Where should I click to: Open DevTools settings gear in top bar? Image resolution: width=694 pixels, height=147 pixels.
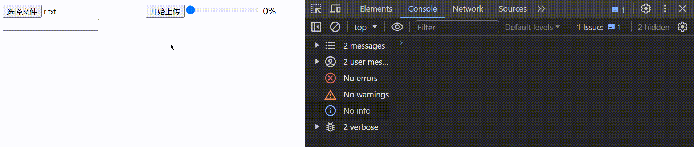point(646,9)
